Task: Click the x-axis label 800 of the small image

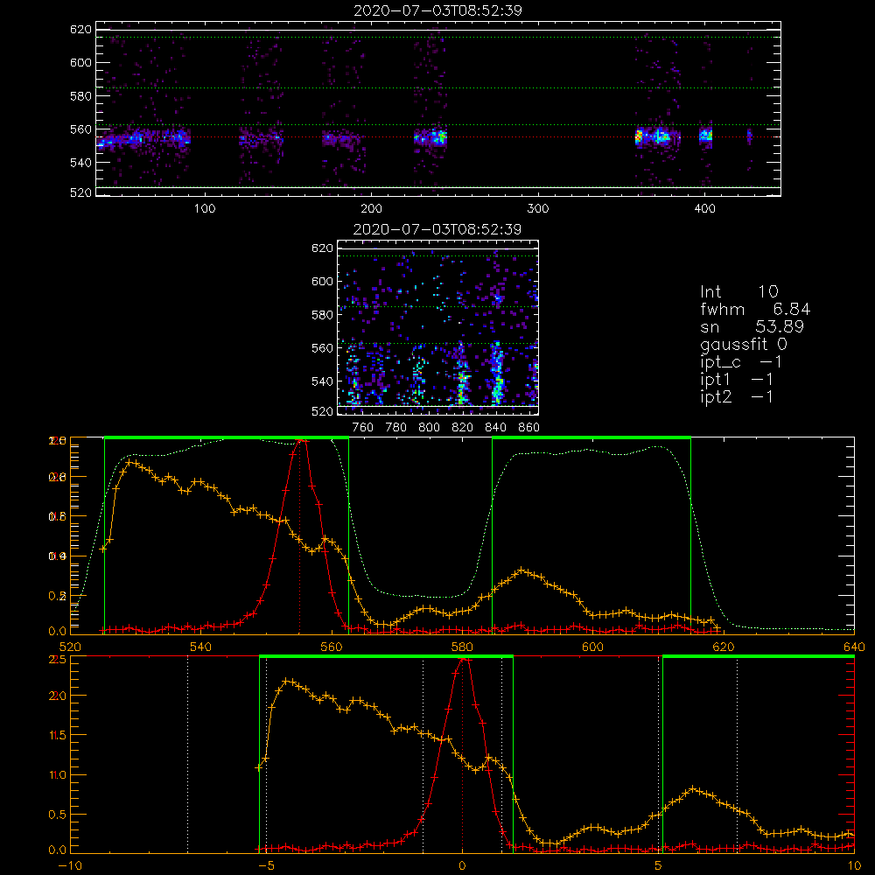Action: 429,428
